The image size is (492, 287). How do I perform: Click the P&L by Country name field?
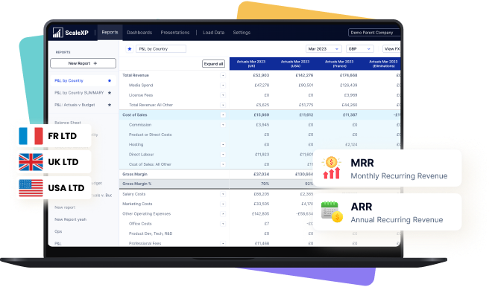[161, 49]
